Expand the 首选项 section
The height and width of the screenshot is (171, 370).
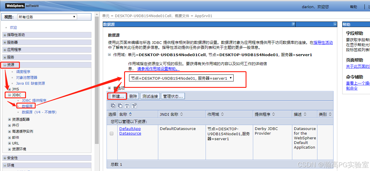pos(110,88)
